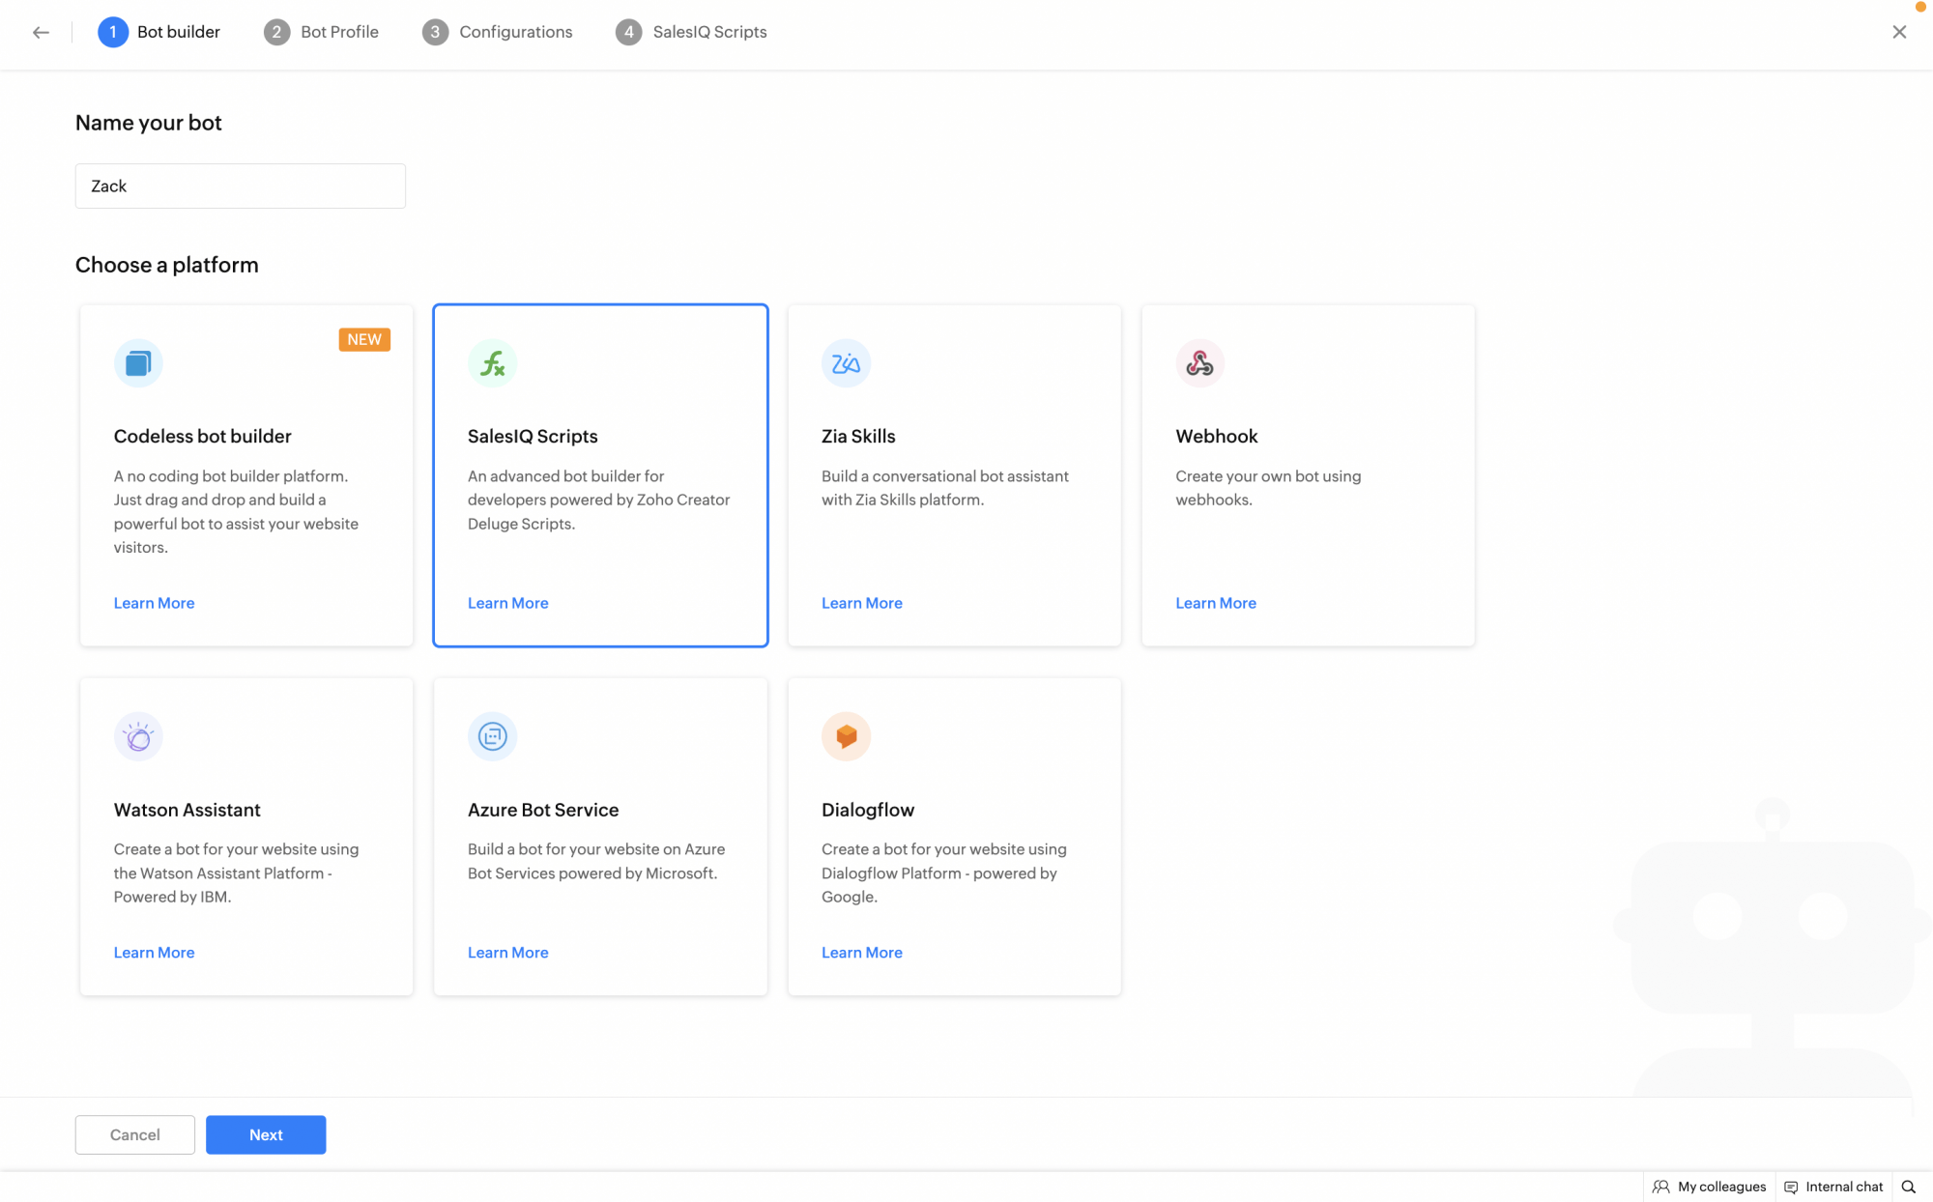
Task: Click the bot name field containing Zack
Action: click(x=240, y=186)
